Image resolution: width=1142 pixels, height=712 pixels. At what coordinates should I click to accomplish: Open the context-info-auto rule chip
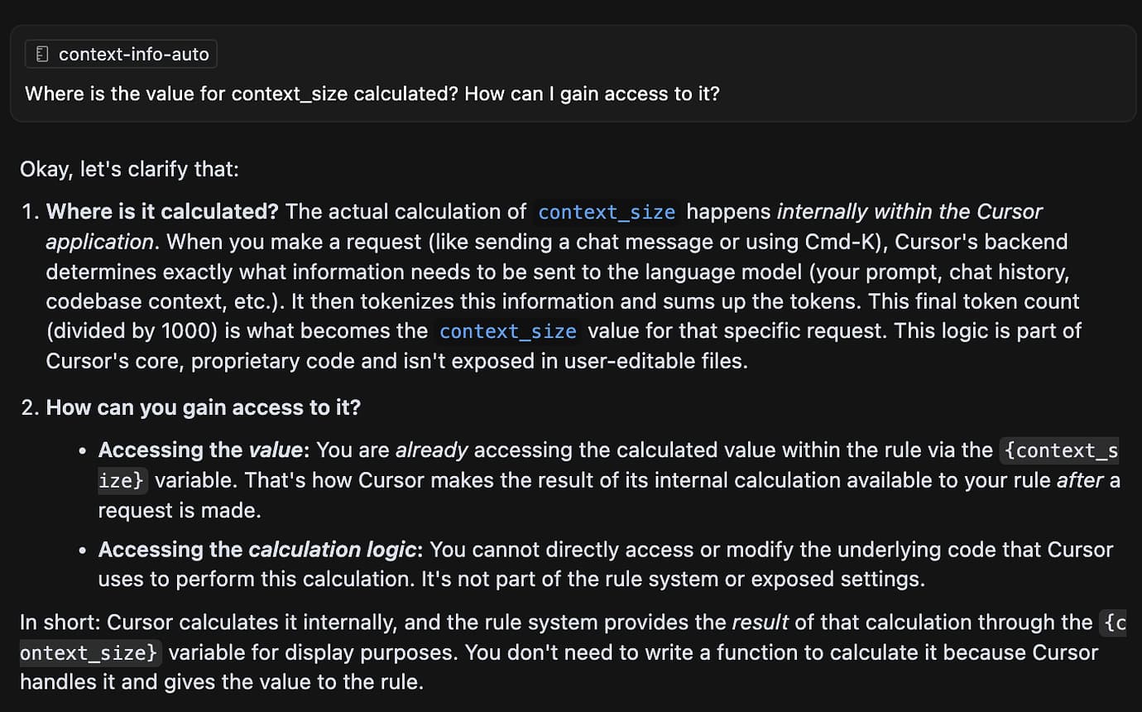coord(121,55)
